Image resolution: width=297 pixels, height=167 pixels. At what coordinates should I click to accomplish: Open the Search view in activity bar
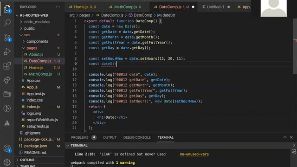pos(7,23)
